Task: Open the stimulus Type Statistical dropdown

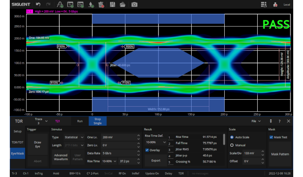Action: 74,137
